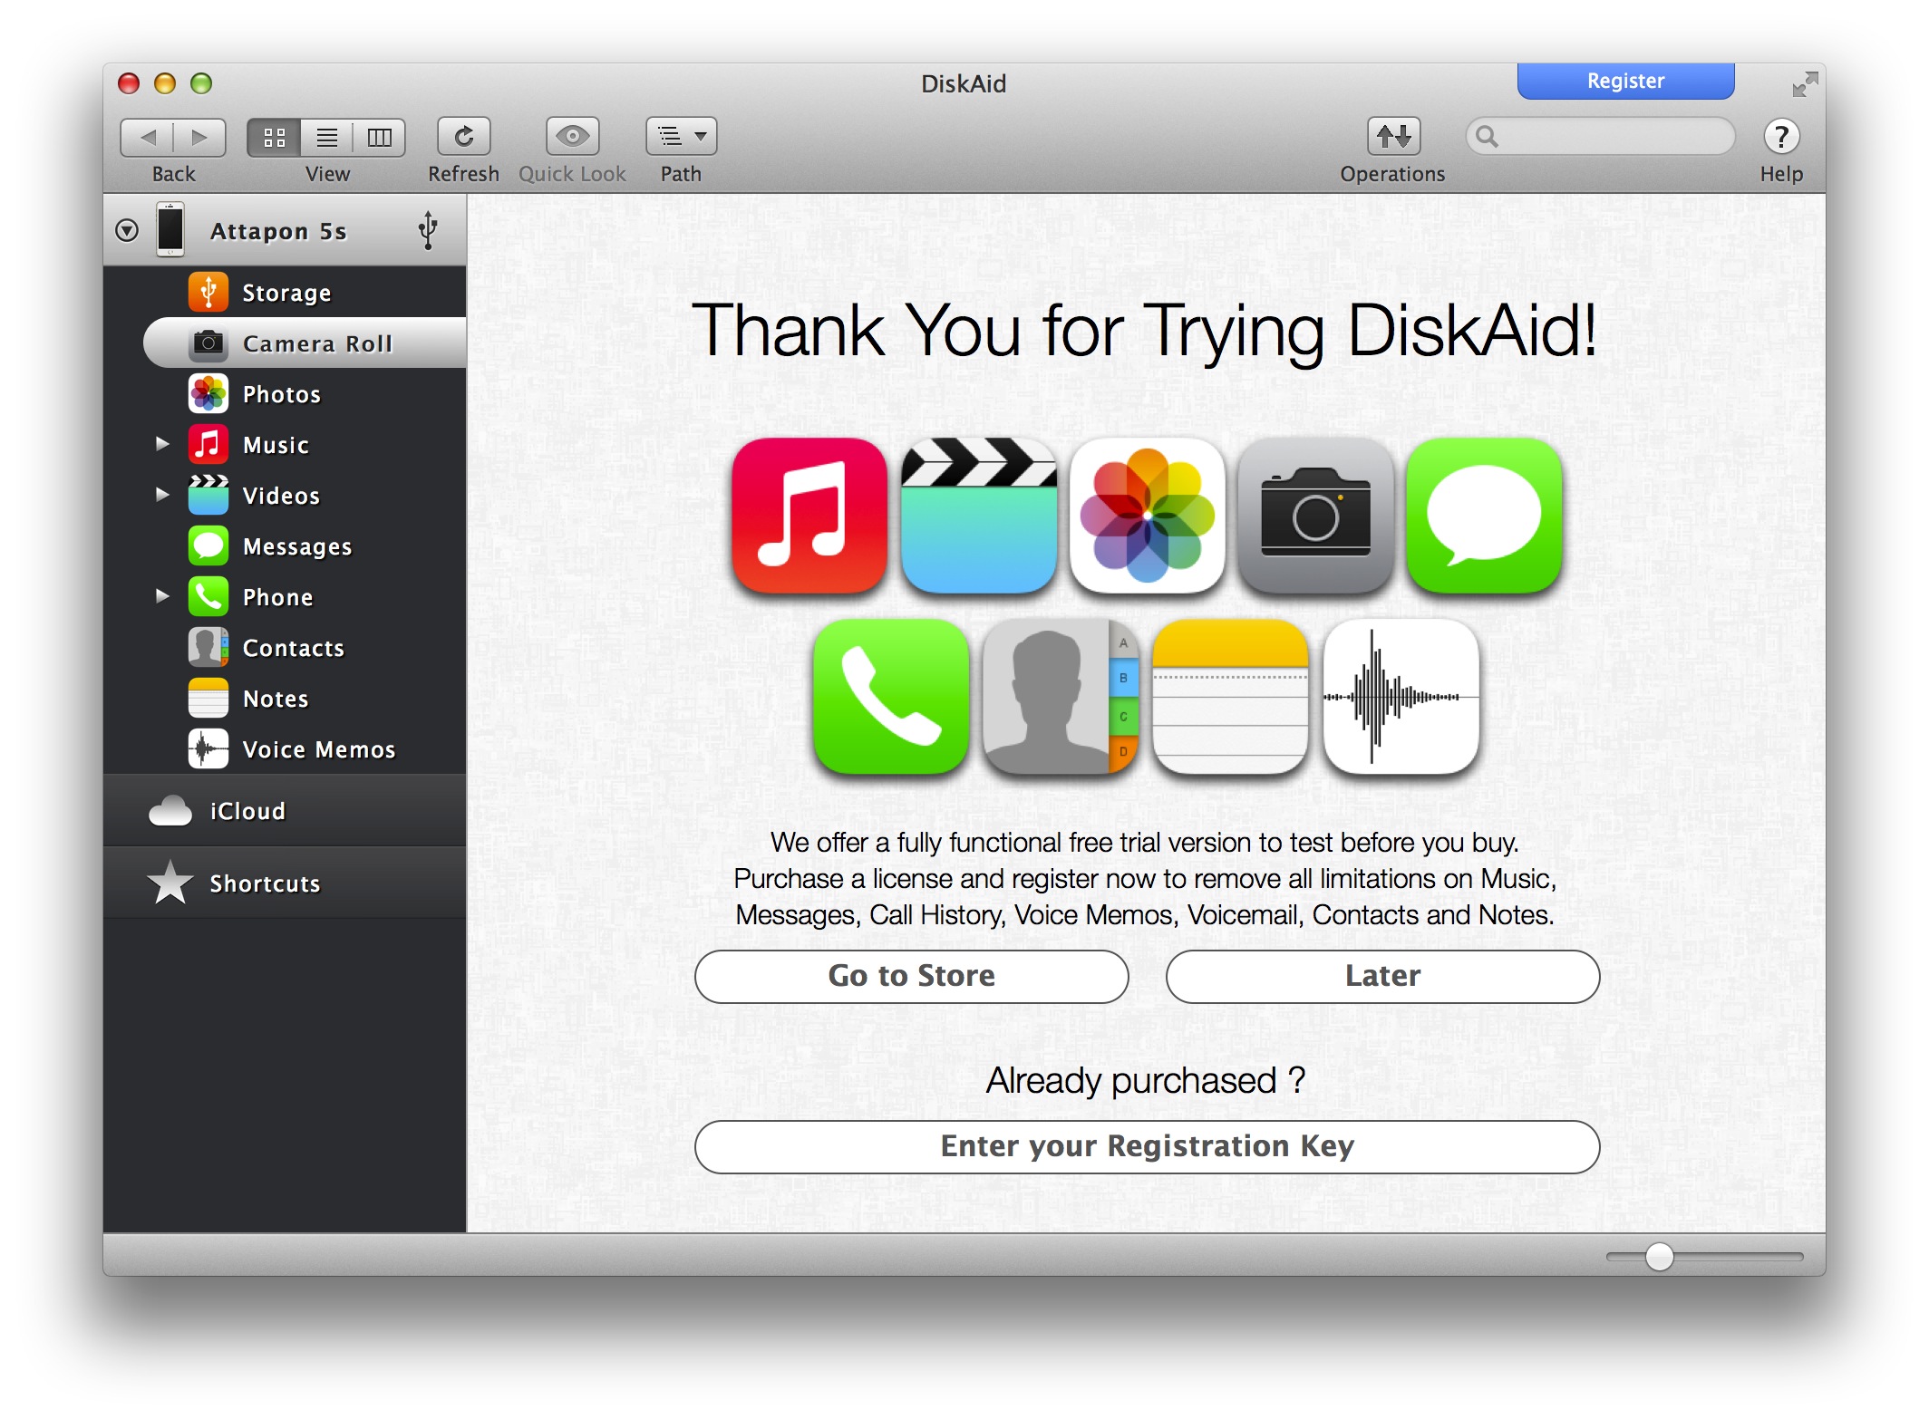
Task: Click the Go to Store button
Action: tap(911, 976)
